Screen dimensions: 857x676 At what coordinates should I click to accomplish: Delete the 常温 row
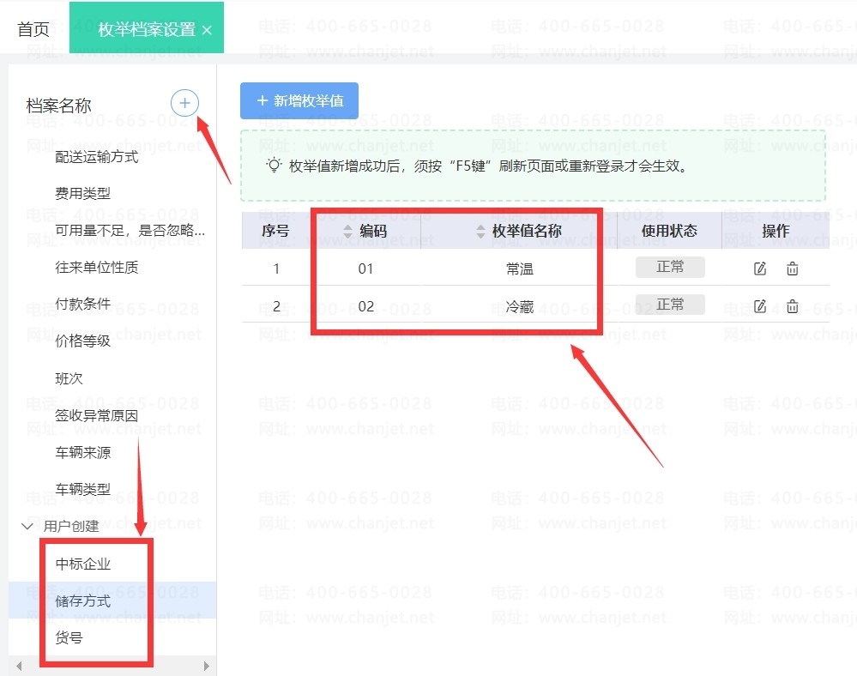click(792, 269)
